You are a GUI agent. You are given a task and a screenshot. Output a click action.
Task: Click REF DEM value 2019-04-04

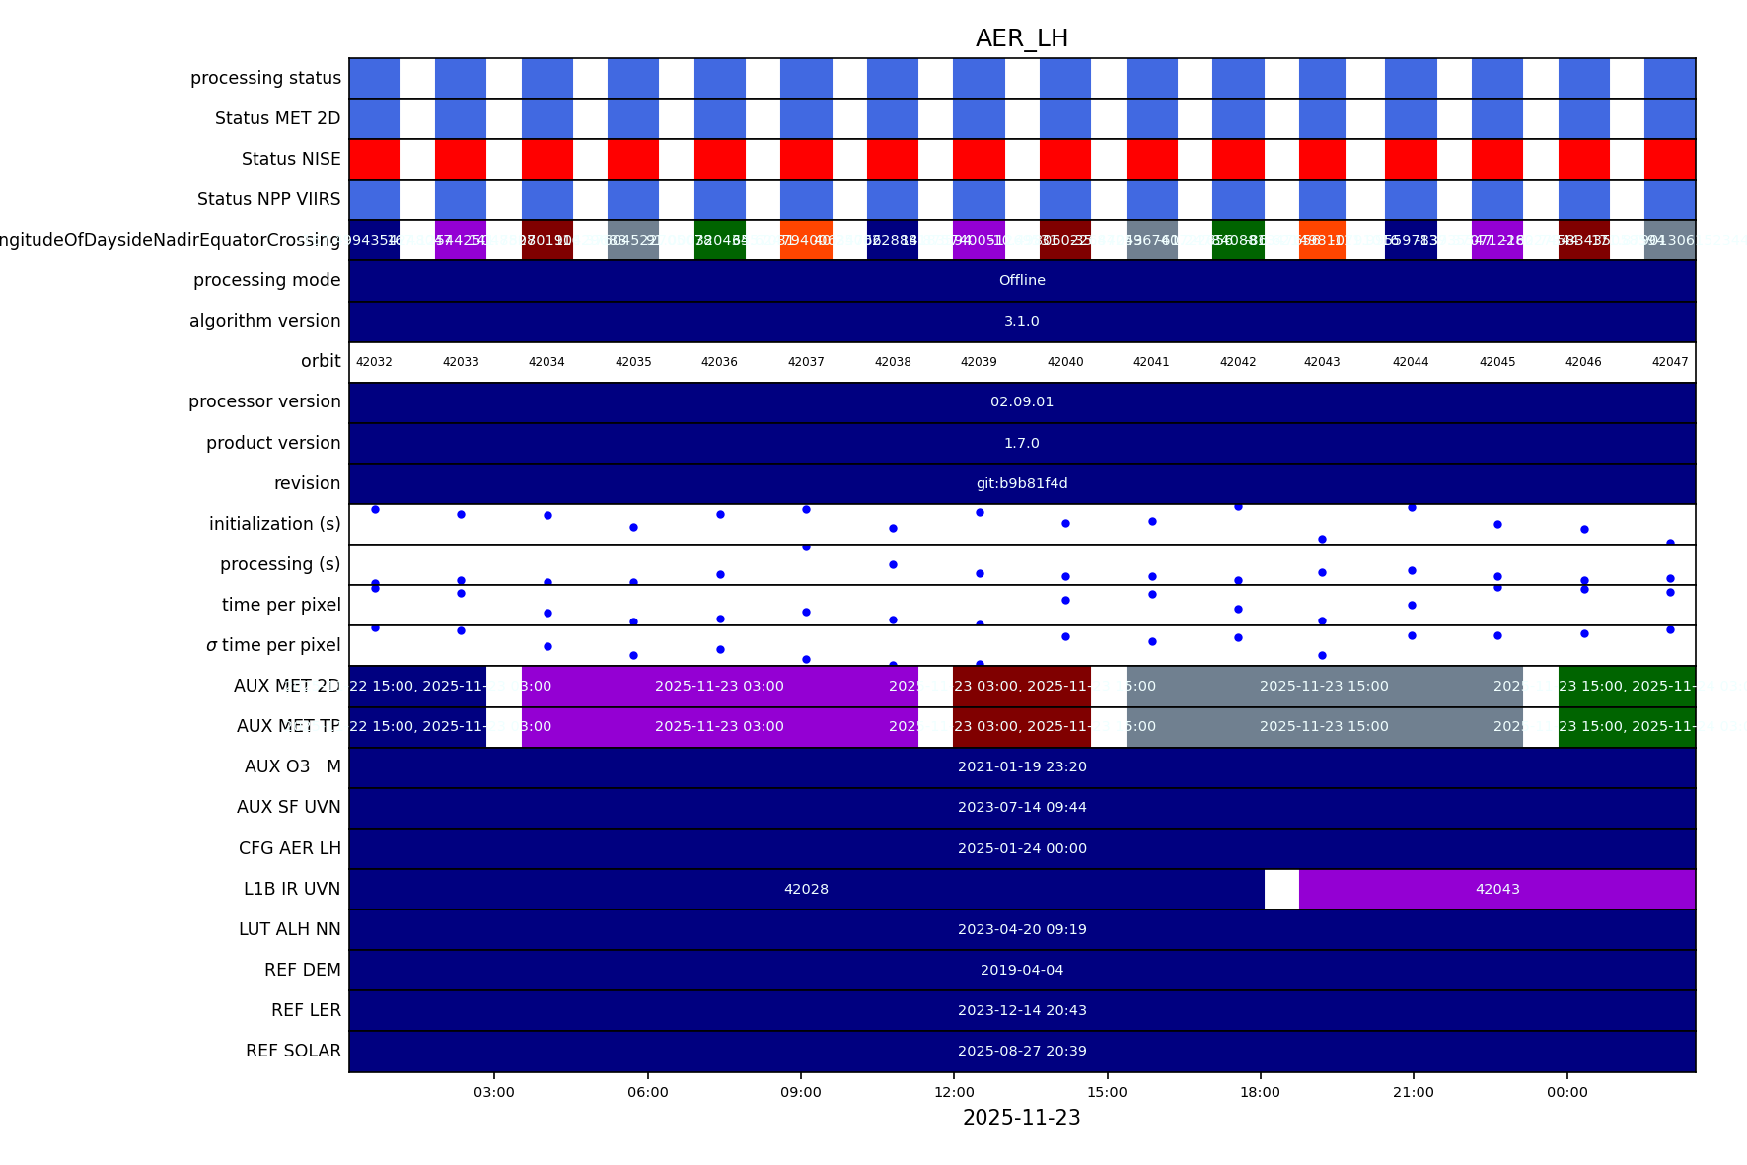coord(1021,970)
